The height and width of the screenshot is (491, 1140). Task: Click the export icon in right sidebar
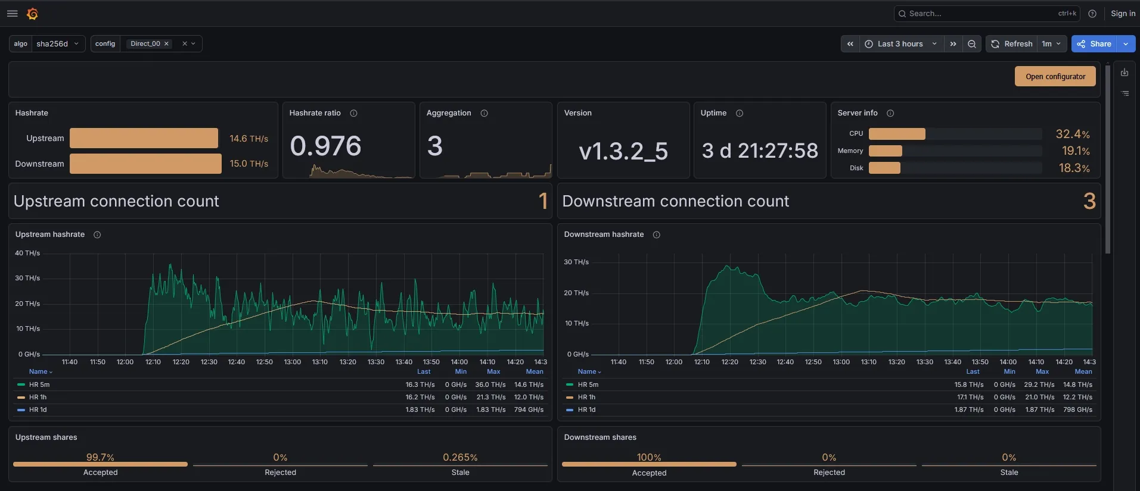(x=1125, y=73)
